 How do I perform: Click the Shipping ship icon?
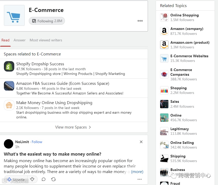[164, 158]
